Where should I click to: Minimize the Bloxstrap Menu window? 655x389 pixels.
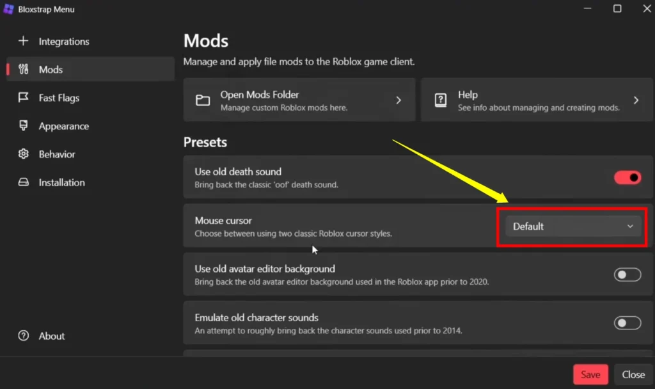(x=587, y=9)
